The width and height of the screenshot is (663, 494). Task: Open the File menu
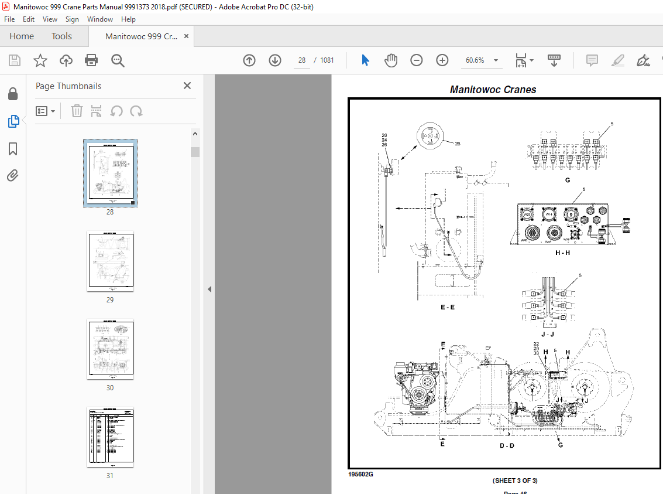9,19
